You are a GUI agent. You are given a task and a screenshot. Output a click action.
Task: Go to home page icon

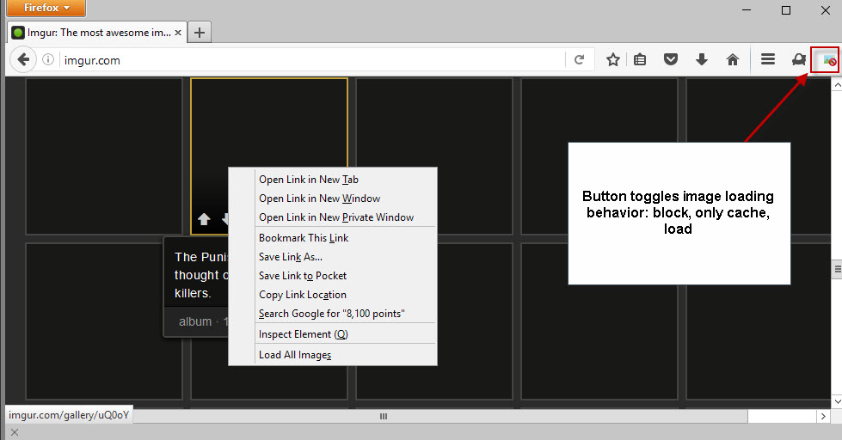tap(733, 59)
